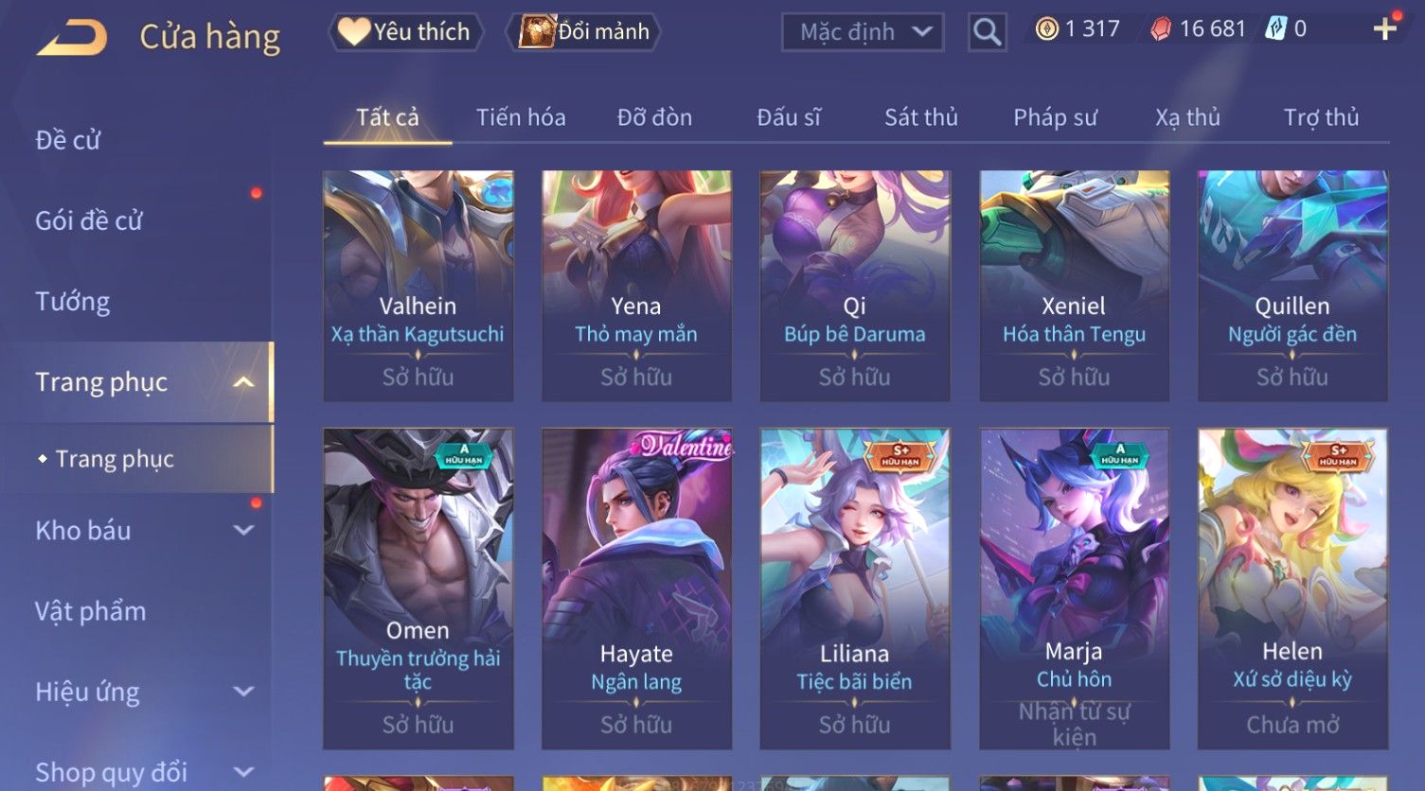Select Omen Thuyền trưởng hải tặc skin

[419, 589]
